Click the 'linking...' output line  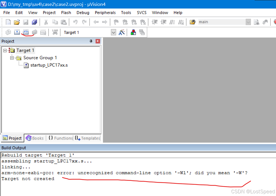[x=16, y=167]
